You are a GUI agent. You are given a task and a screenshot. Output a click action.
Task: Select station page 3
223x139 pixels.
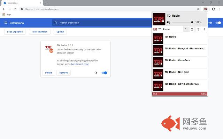[x=198, y=29]
